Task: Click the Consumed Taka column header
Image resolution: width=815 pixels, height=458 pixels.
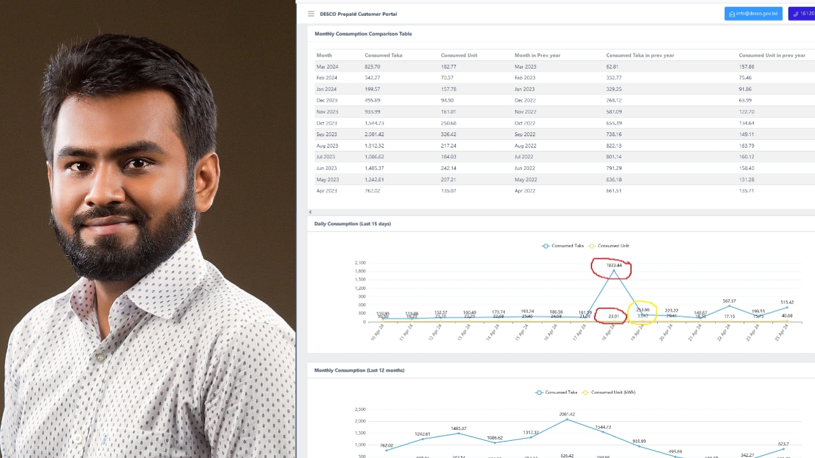Action: [383, 55]
